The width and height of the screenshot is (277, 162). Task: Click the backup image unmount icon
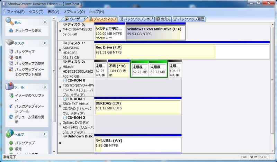tap(11, 69)
